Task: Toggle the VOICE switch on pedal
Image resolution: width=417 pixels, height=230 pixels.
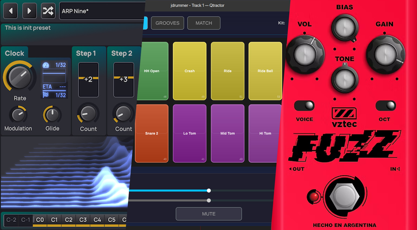Action: [x=304, y=106]
